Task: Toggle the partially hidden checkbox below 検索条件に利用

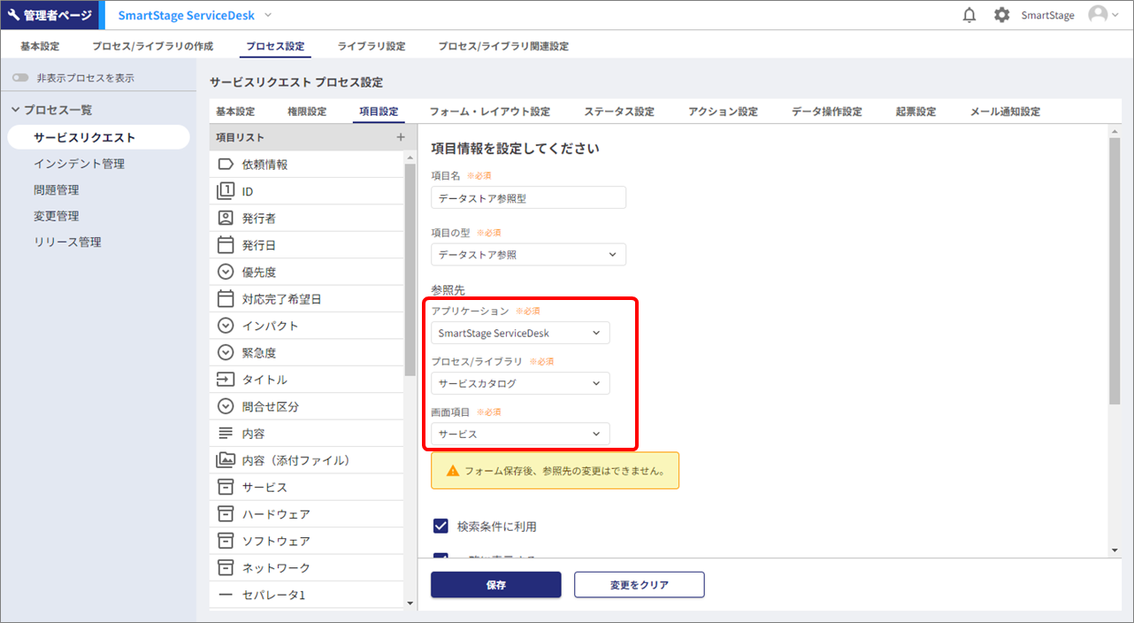Action: [441, 558]
